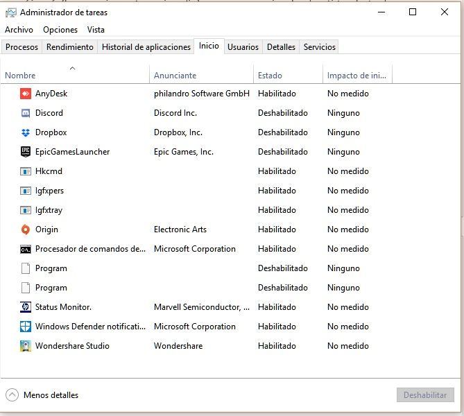Switch to the Servicios tab
The image size is (464, 416).
[x=319, y=47]
